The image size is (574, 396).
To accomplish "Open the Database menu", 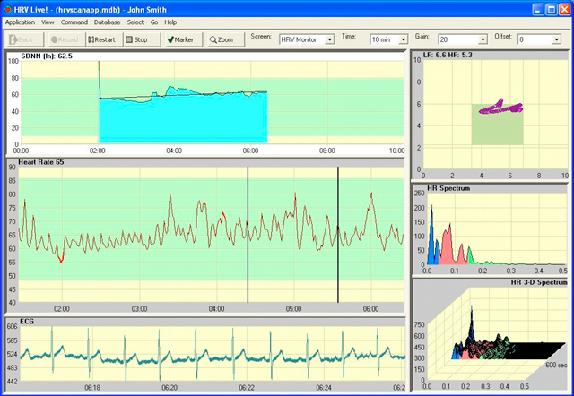I will coord(108,21).
